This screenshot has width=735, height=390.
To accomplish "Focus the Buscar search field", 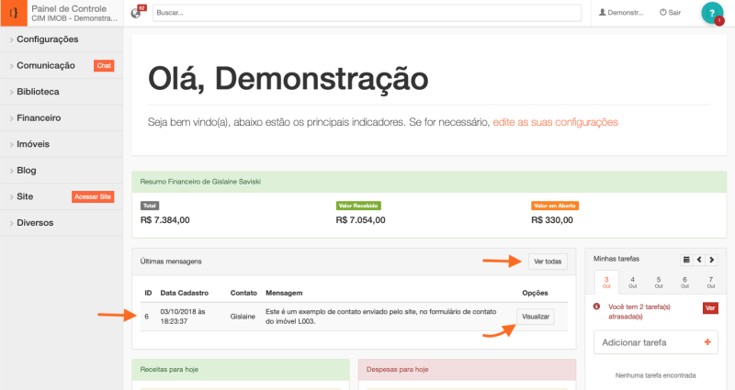I will pos(367,13).
